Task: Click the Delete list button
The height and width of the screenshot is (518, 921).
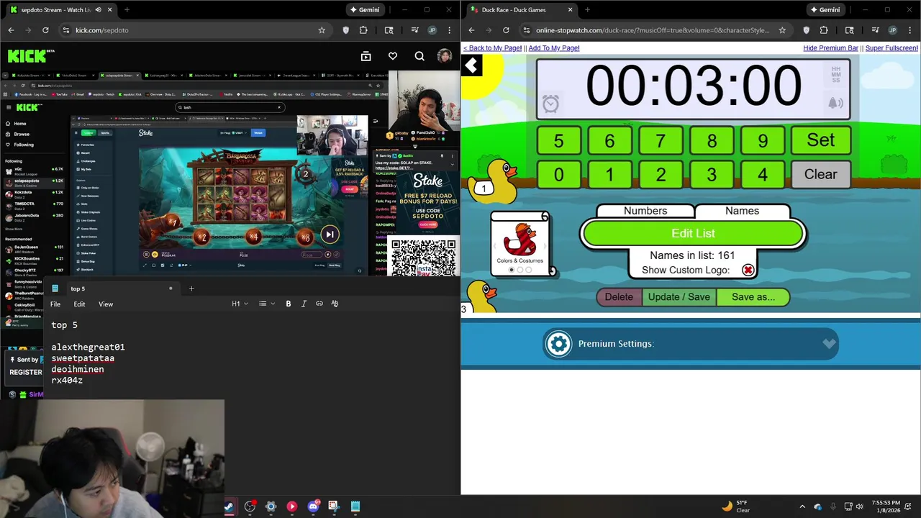Action: [619, 297]
